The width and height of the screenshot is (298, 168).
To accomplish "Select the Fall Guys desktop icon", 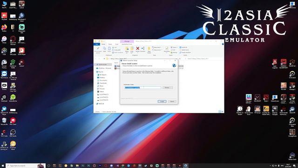I will 249,98.
